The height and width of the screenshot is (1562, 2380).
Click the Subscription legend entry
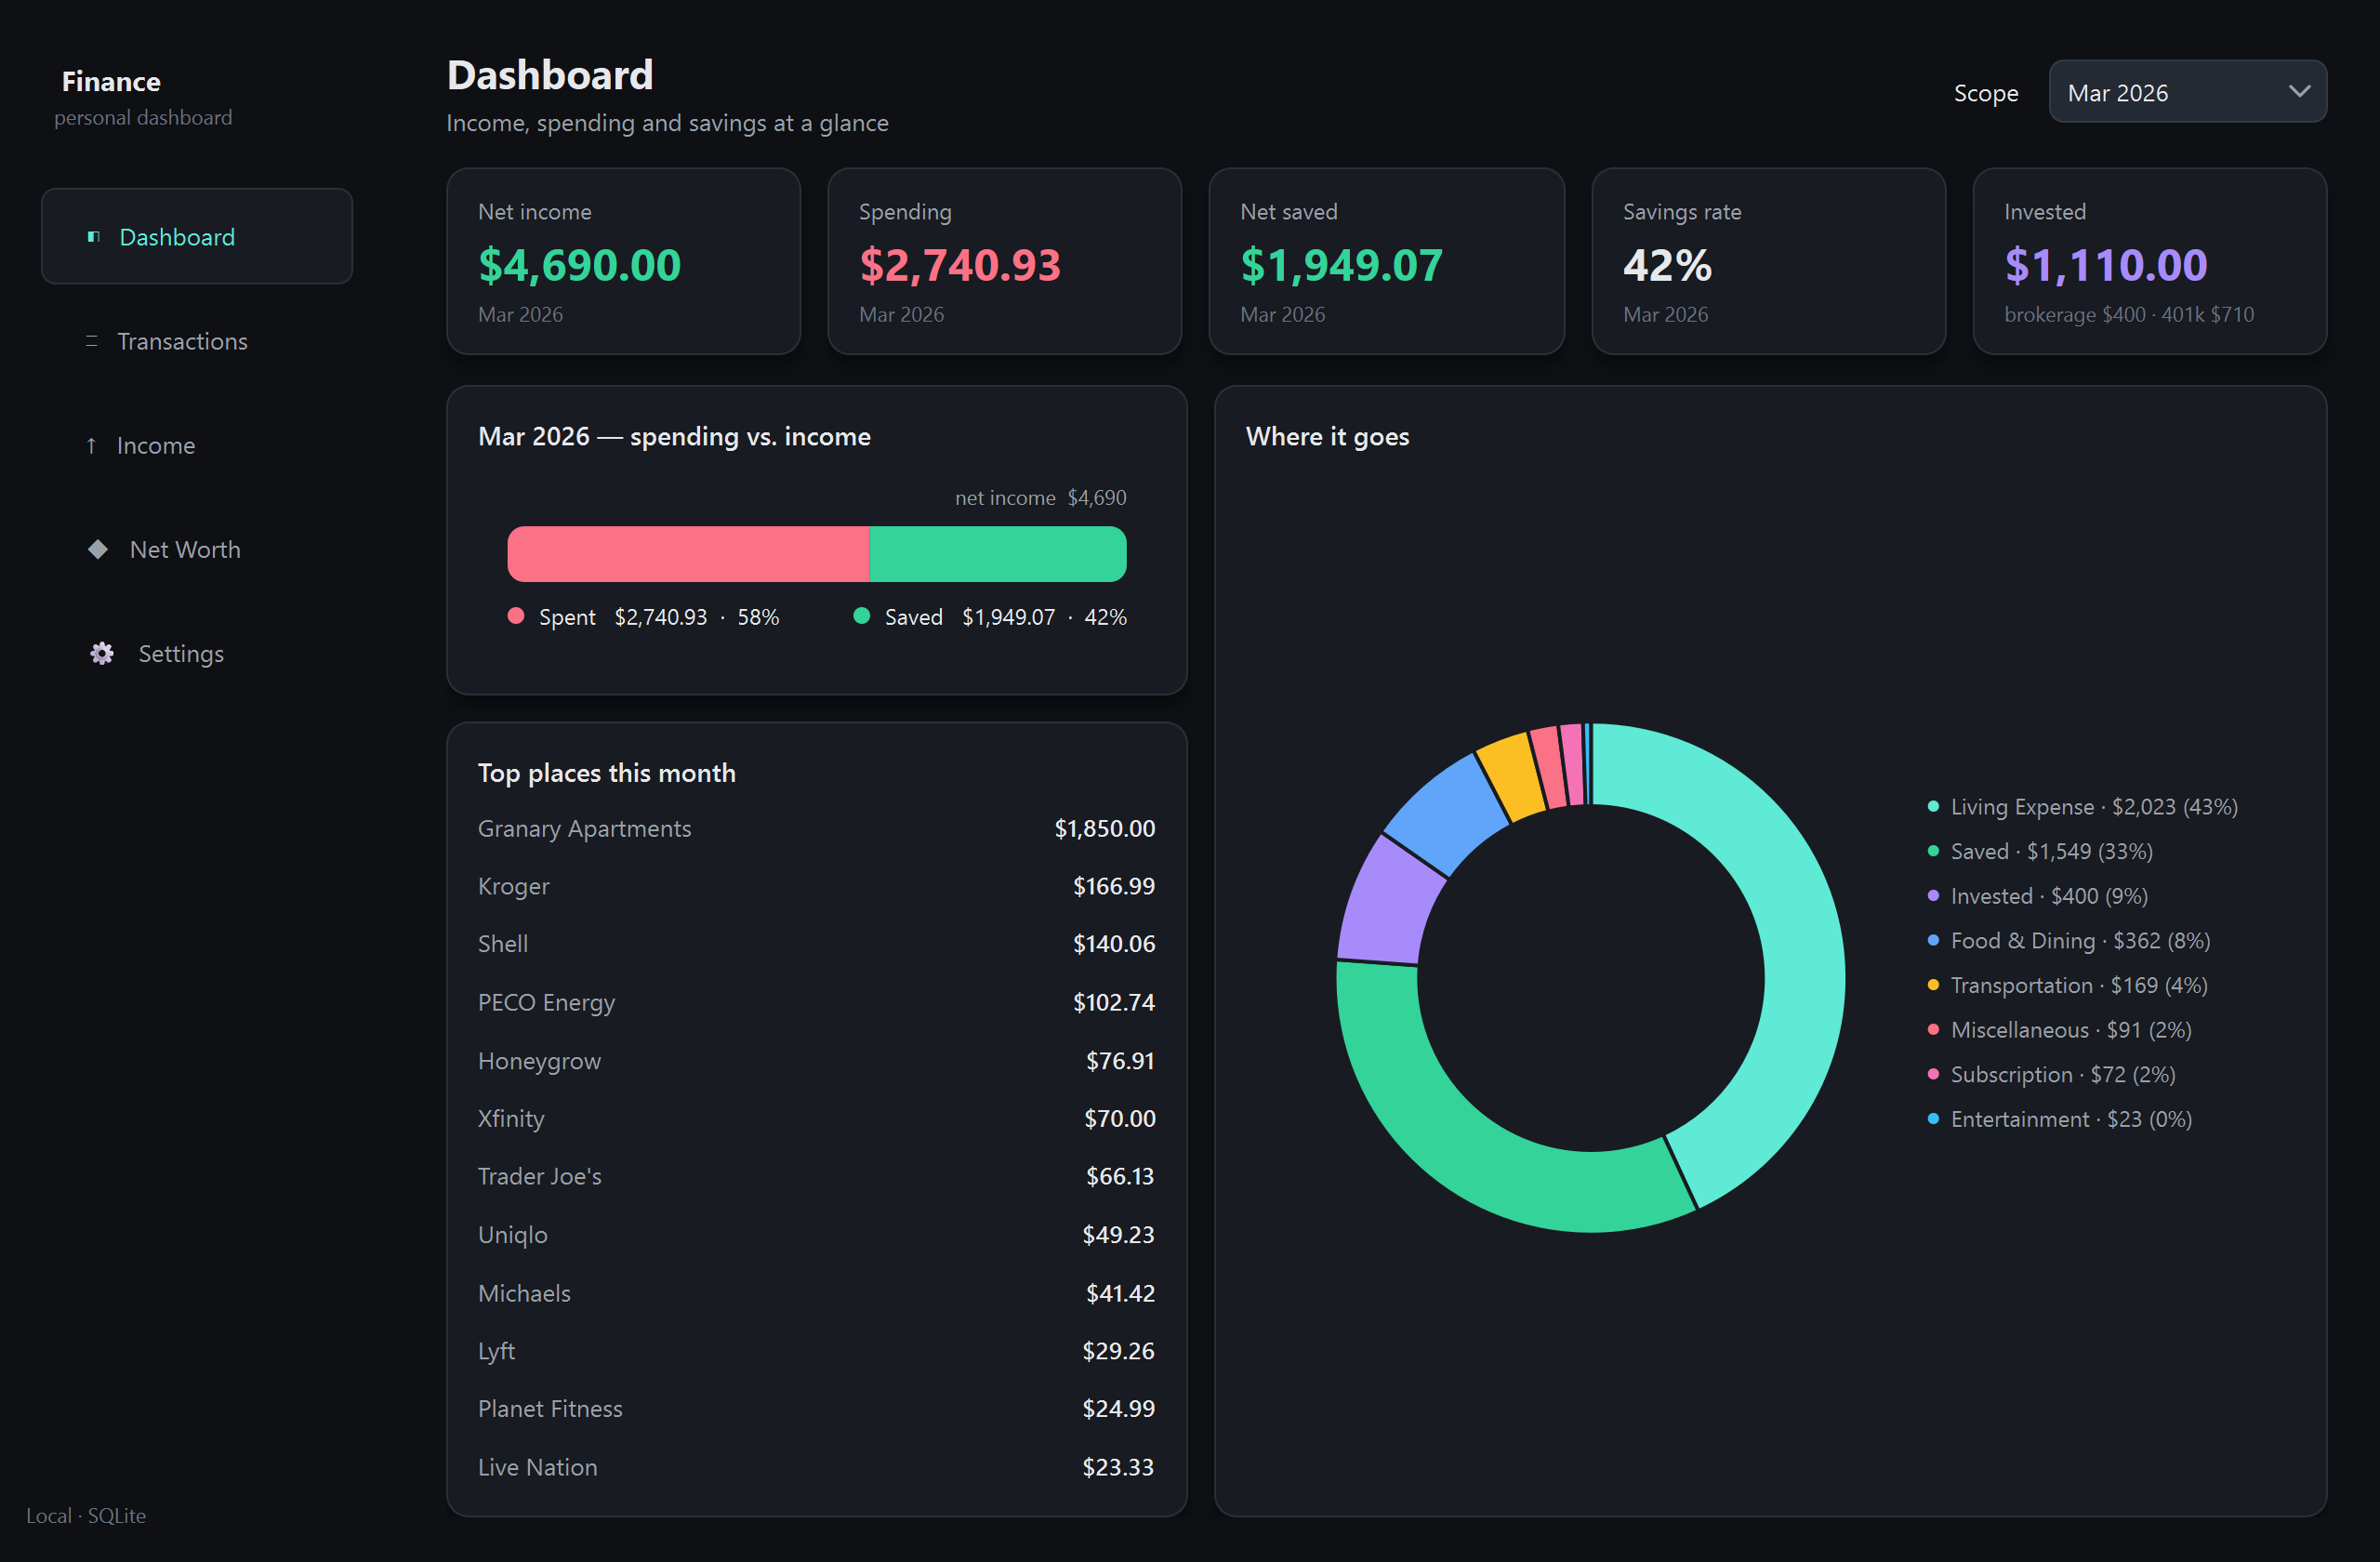coord(2051,1074)
